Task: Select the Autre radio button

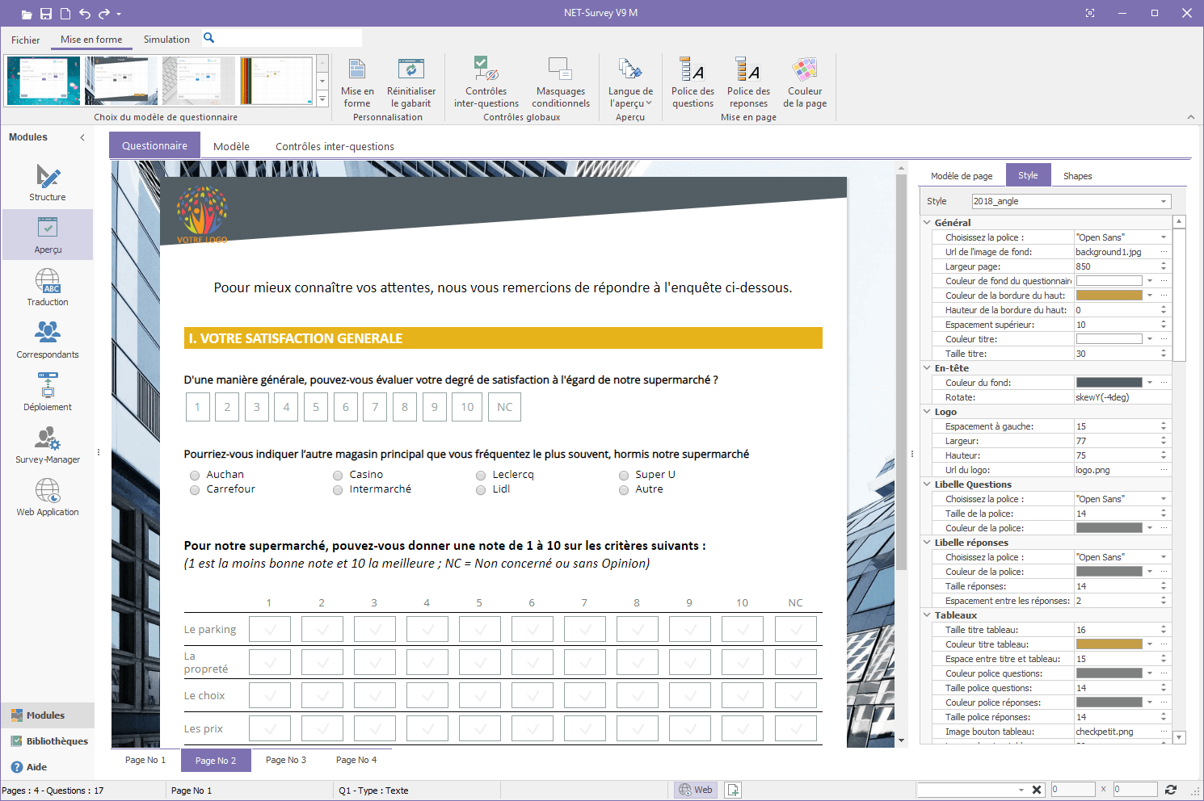Action: point(624,490)
